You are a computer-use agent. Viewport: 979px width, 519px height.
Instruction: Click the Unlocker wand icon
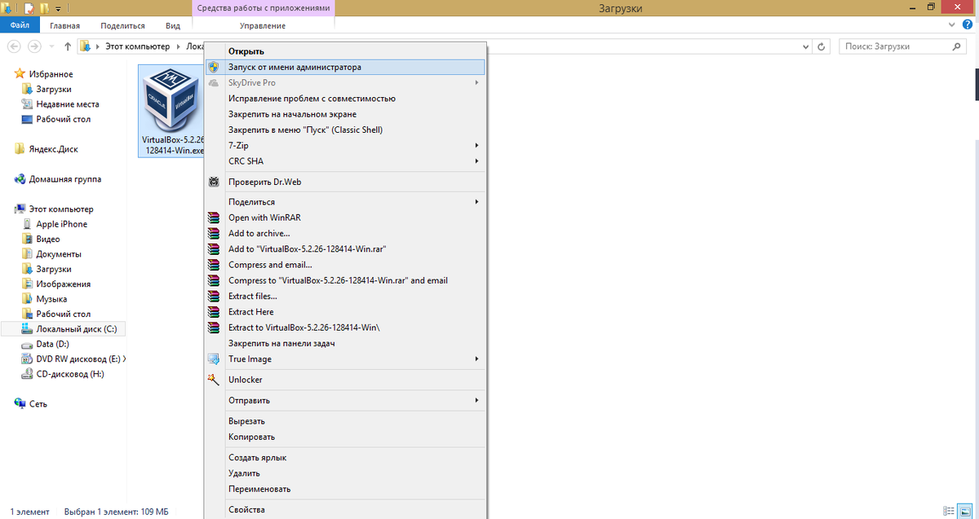[214, 380]
